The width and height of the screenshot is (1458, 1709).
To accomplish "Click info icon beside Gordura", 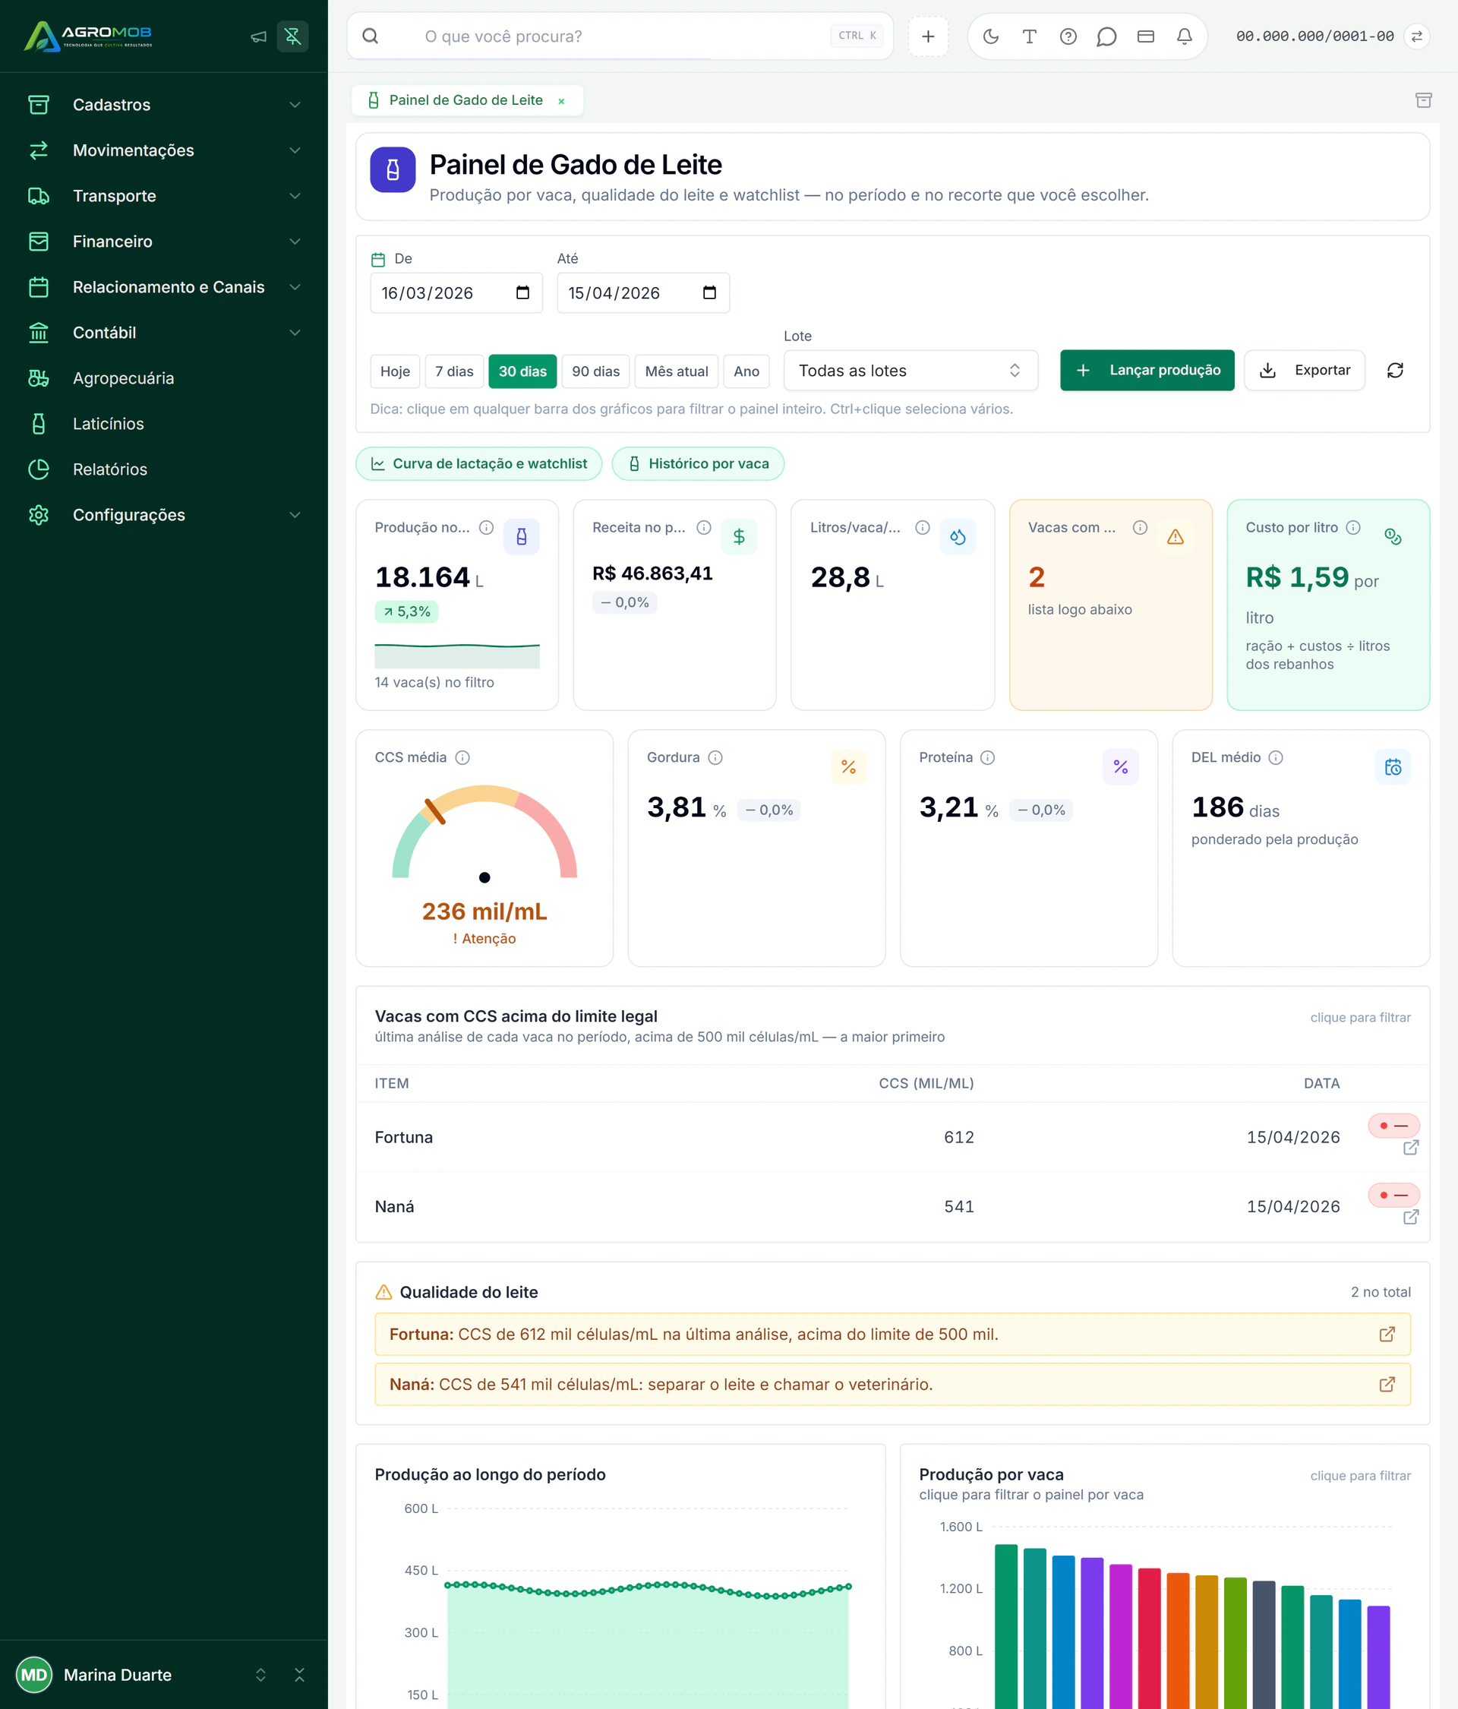I will 716,757.
